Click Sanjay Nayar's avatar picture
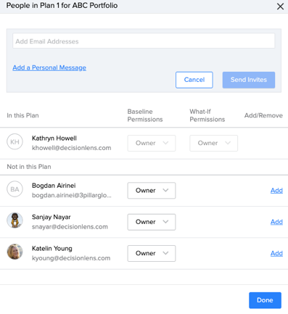Viewport: 288px width, 314px height. [x=15, y=220]
